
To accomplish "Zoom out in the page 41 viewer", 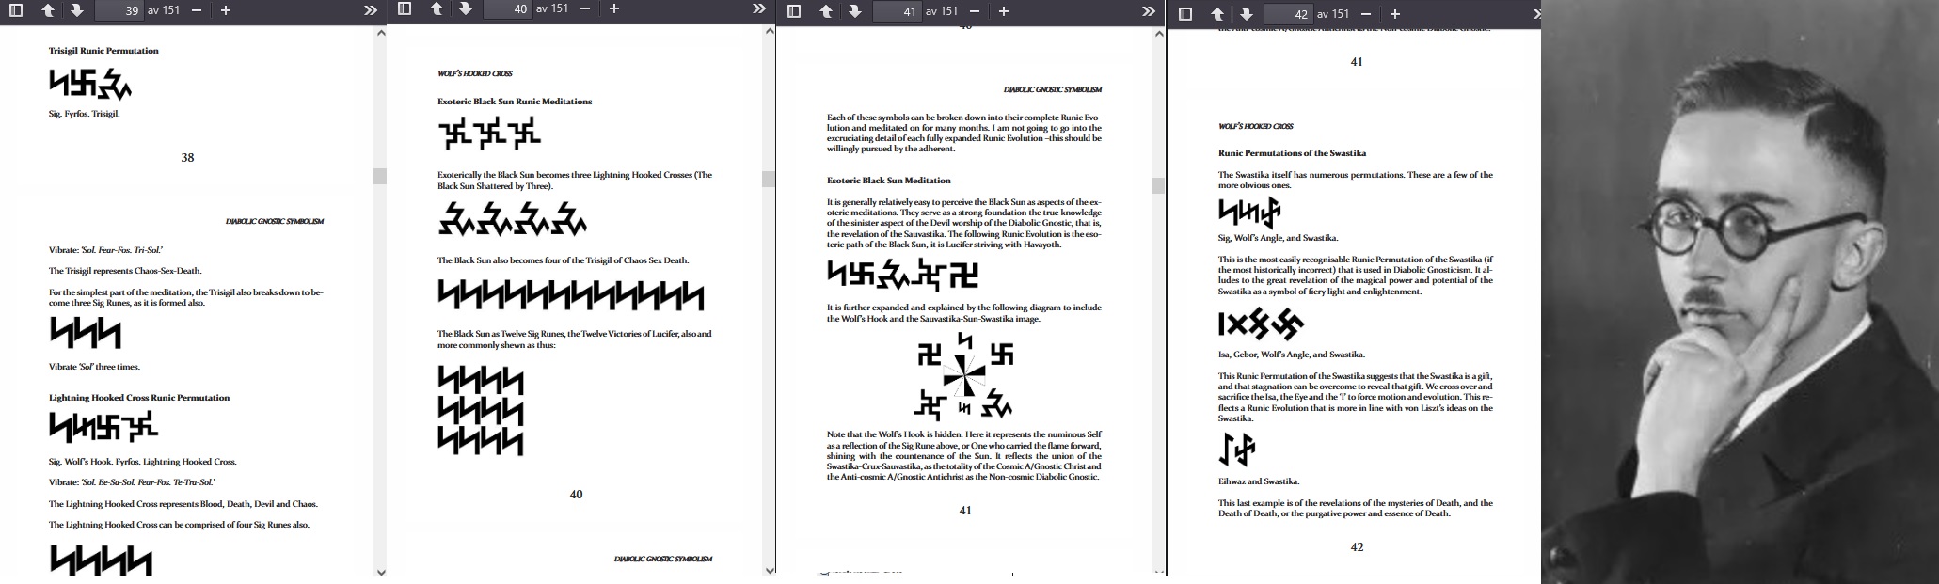I will 974,11.
